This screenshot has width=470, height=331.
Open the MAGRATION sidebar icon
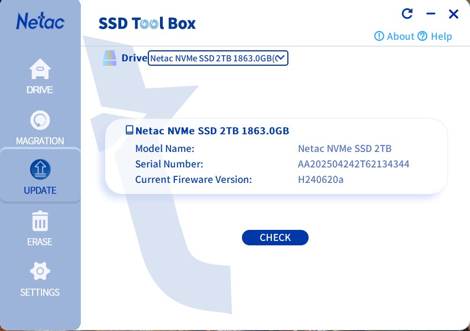[x=40, y=120]
